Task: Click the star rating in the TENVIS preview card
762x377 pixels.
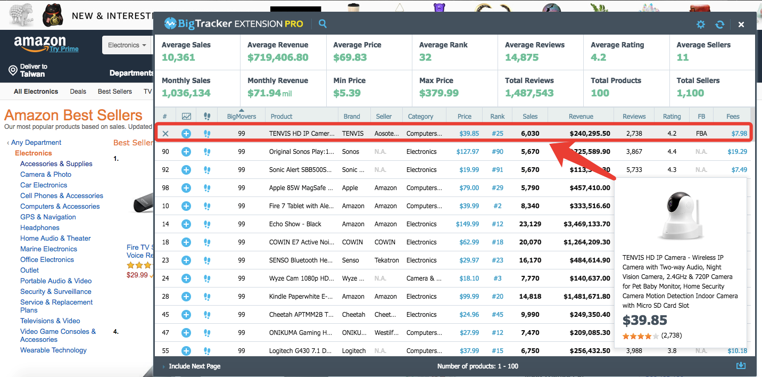Action: click(641, 336)
